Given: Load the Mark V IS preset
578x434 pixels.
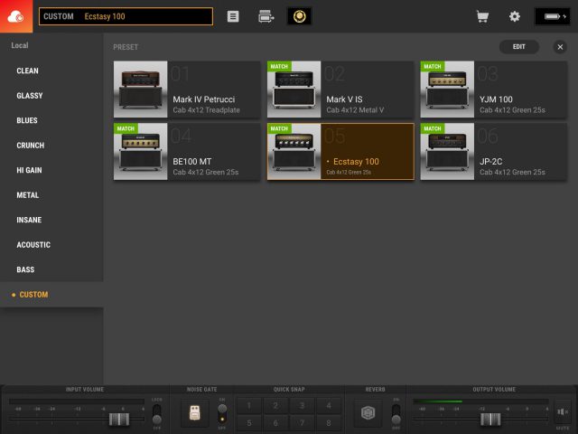Looking at the screenshot, I should (340, 90).
